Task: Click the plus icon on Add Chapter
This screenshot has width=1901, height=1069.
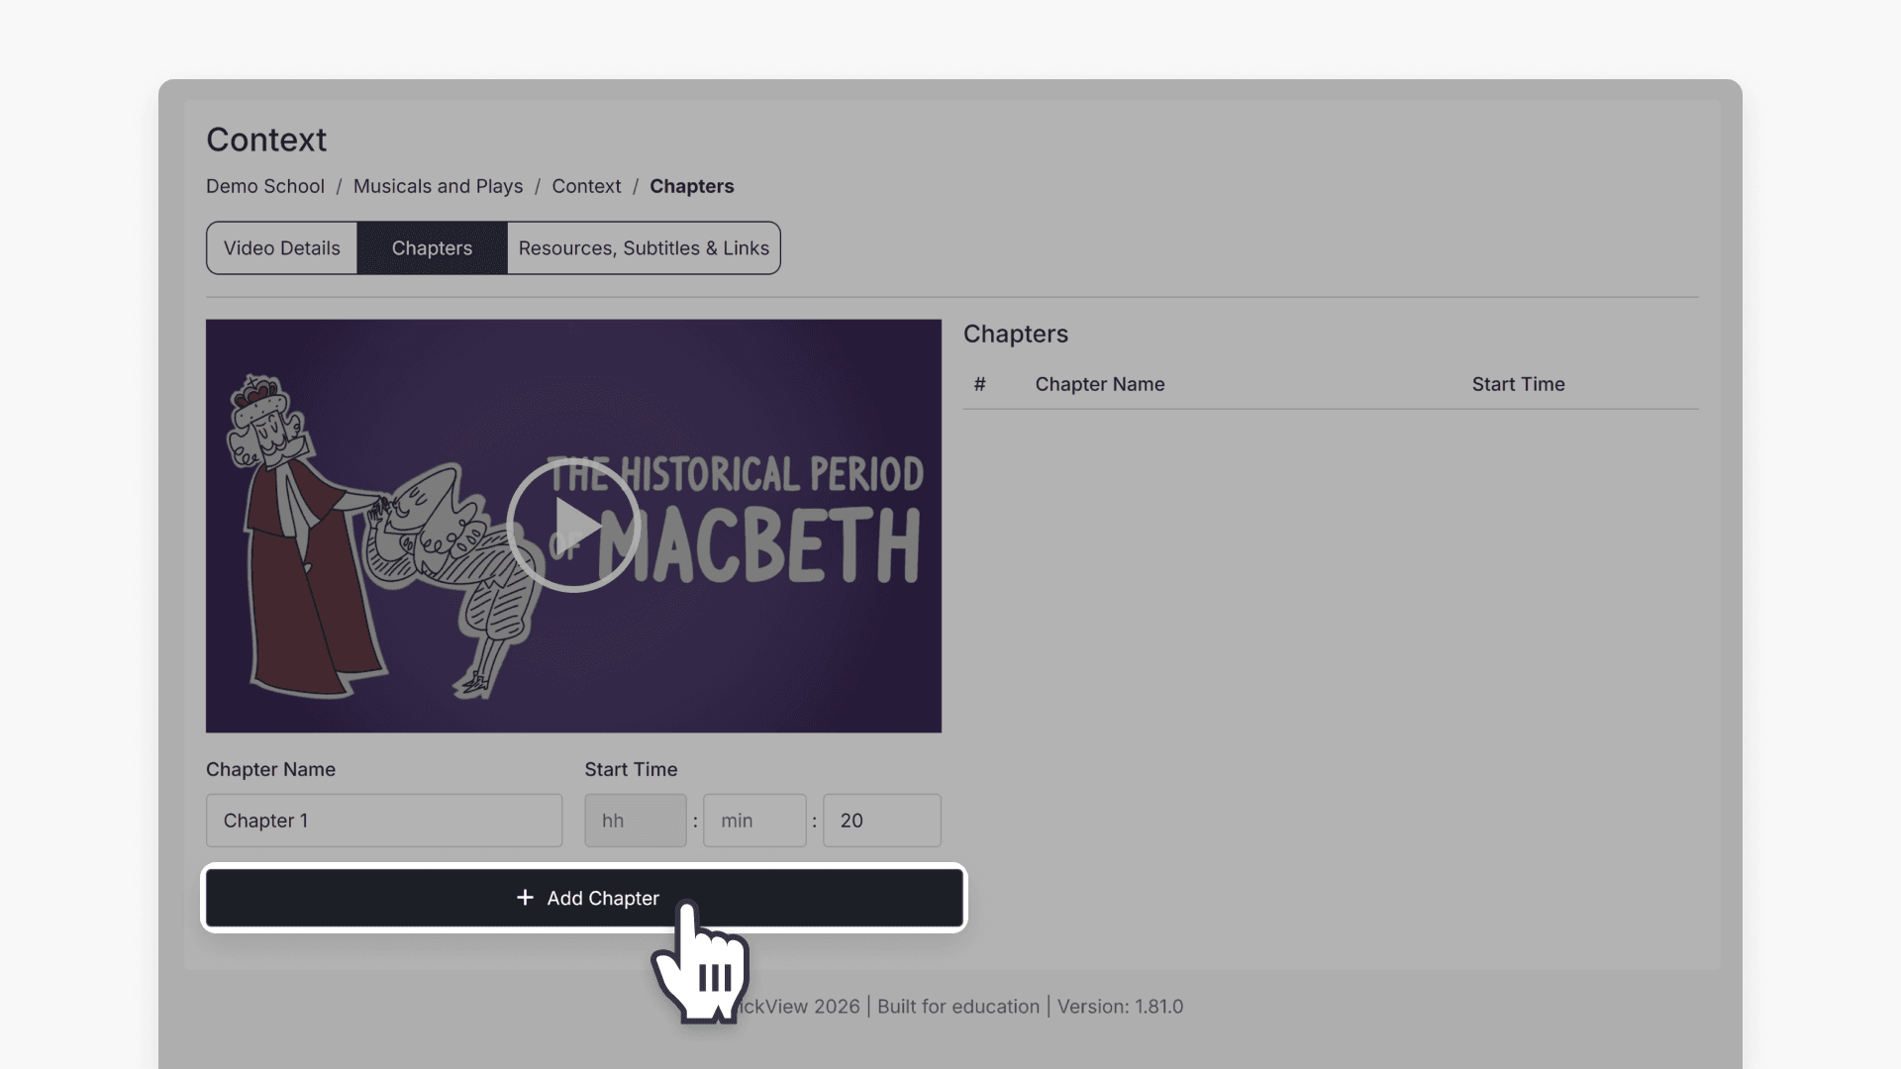Action: pos(525,897)
